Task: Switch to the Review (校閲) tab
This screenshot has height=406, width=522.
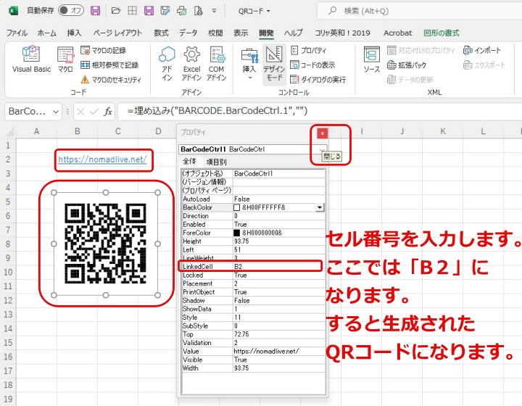Action: [x=215, y=33]
